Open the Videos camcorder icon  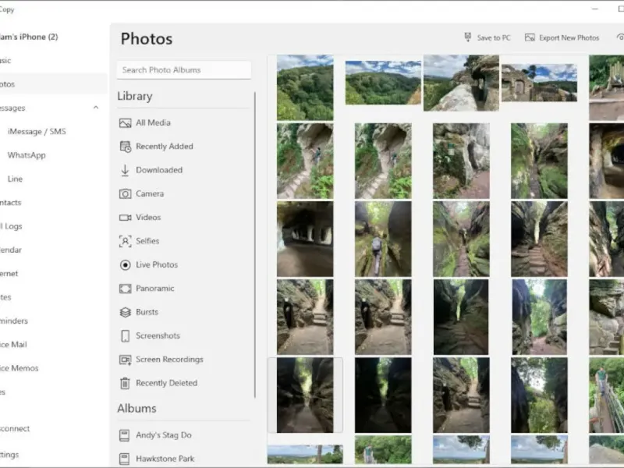click(x=125, y=218)
